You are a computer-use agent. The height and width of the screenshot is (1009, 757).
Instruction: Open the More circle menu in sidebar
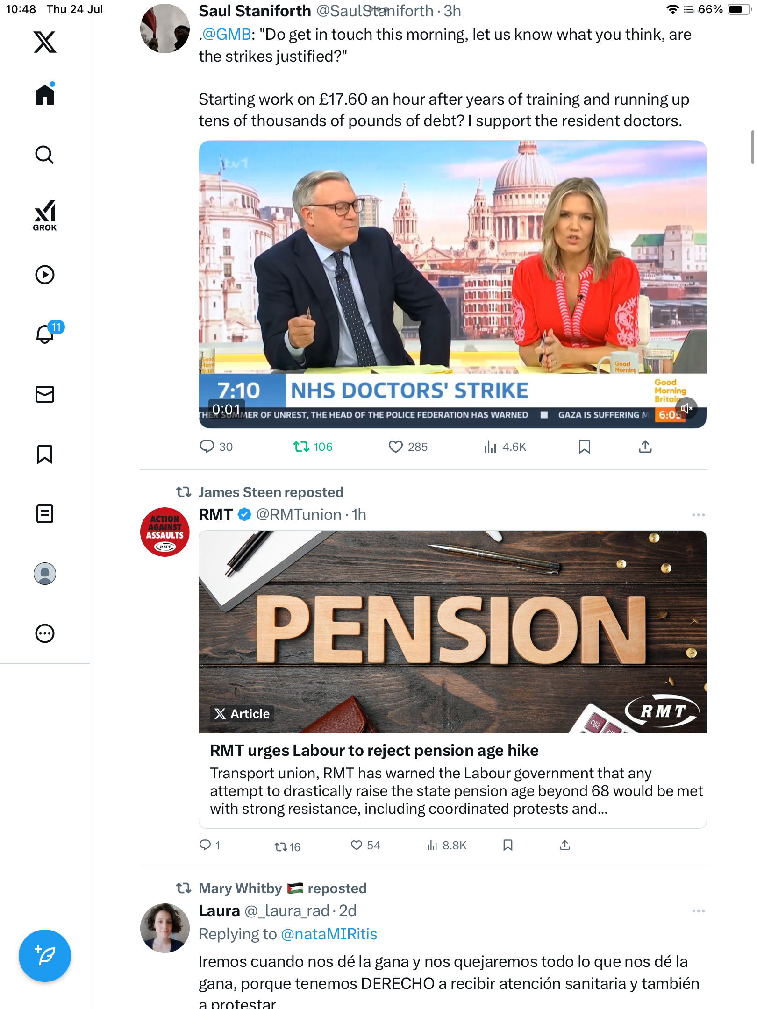click(45, 633)
